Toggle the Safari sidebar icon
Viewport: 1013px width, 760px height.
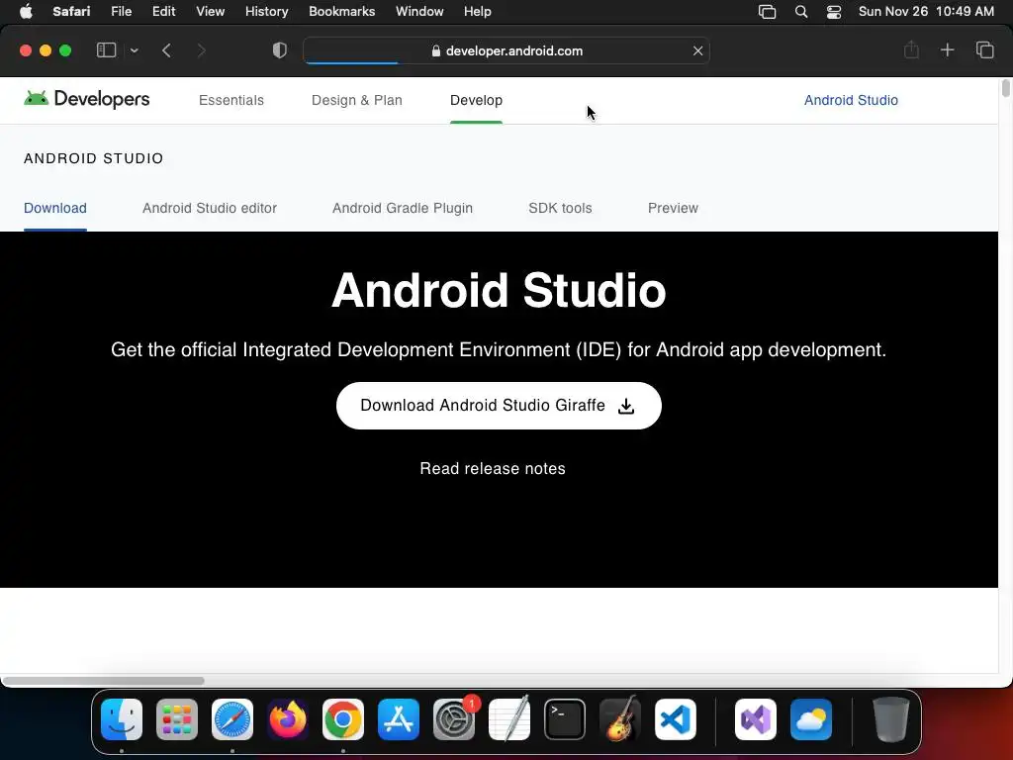click(106, 50)
